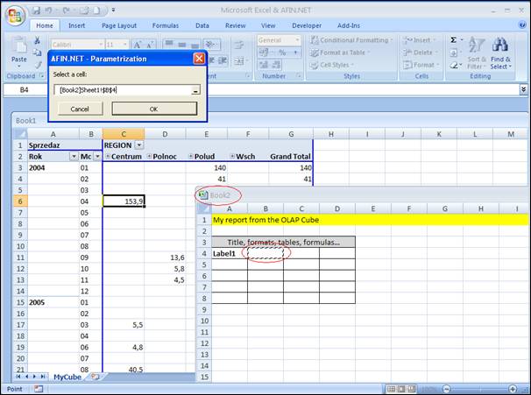Click the Save icon in quick access toolbar
Viewport: 531px width, 395px height.
pos(36,11)
